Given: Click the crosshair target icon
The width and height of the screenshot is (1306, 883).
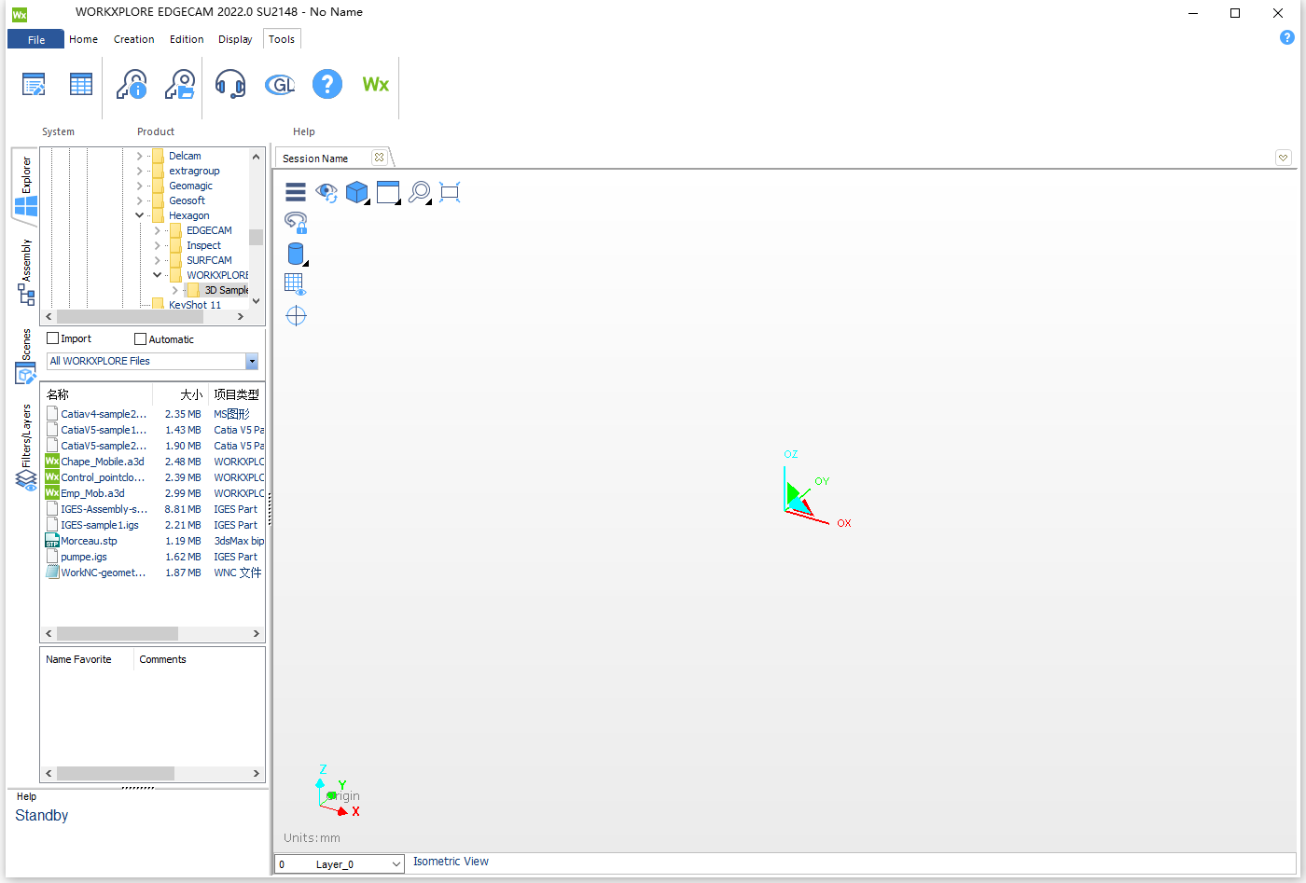Looking at the screenshot, I should [x=296, y=316].
